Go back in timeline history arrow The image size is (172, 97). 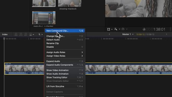click(x=109, y=34)
